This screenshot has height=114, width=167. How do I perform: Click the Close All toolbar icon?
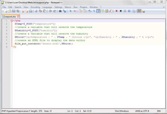click(27, 11)
